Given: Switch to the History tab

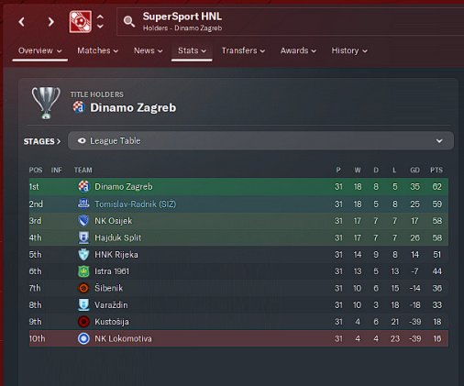Looking at the screenshot, I should point(349,50).
